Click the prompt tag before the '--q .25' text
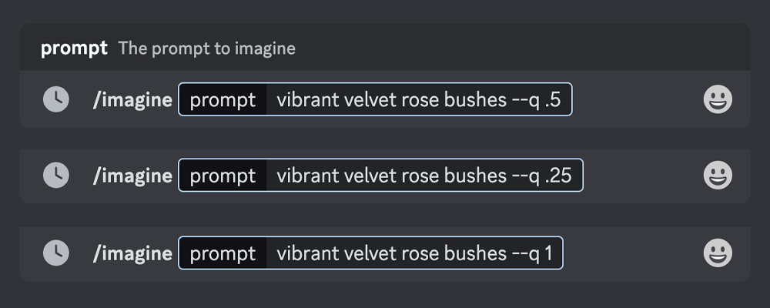The width and height of the screenshot is (770, 308). (223, 176)
